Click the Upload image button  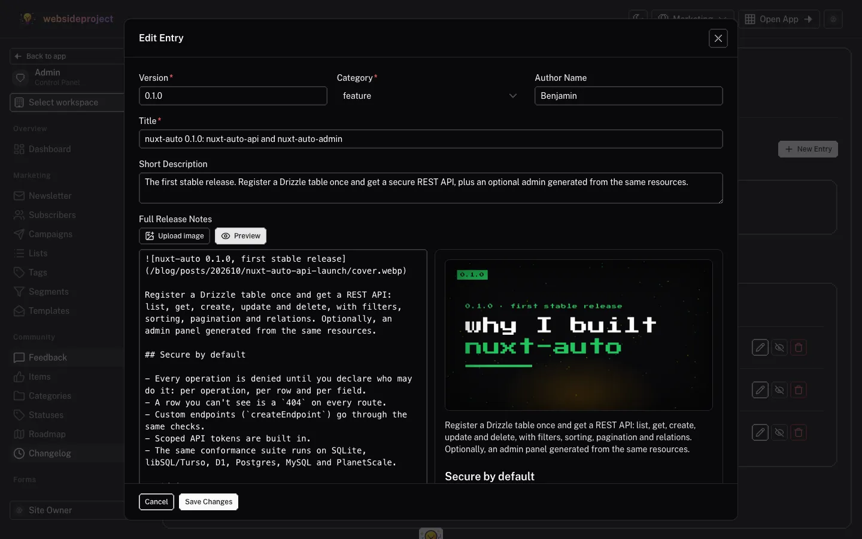coord(174,236)
